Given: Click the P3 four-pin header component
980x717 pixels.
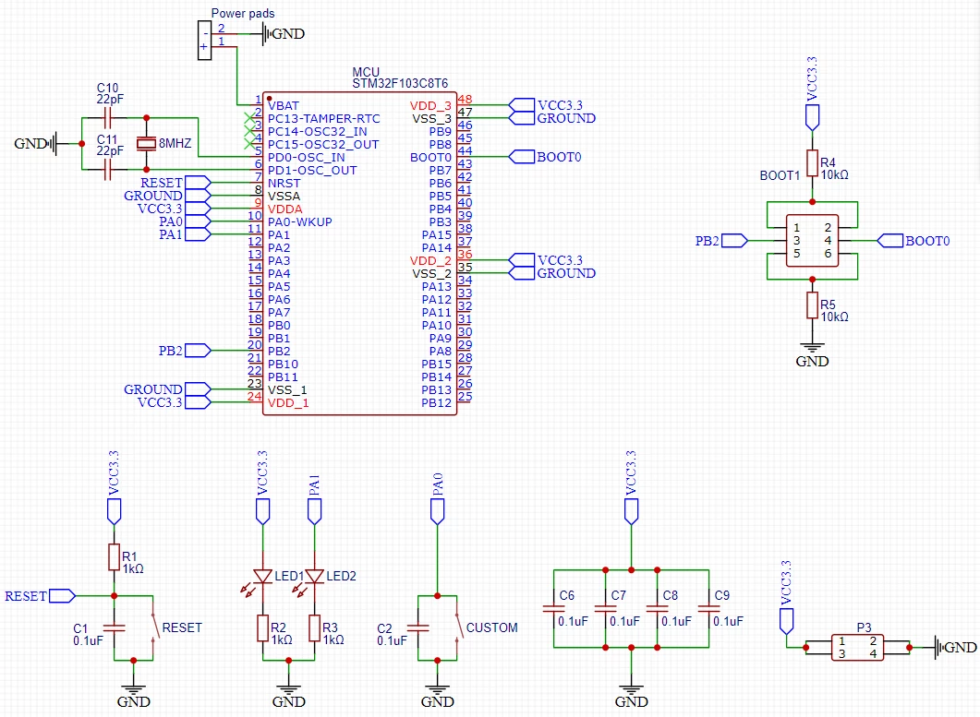Looking at the screenshot, I should 857,648.
